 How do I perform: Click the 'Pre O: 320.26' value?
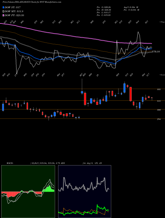click(104, 7)
